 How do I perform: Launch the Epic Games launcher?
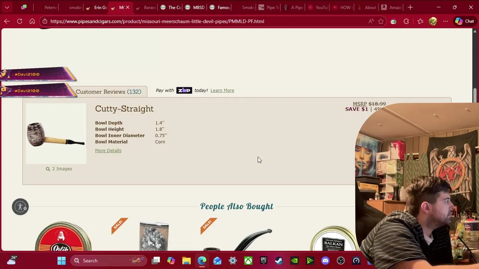point(263,261)
